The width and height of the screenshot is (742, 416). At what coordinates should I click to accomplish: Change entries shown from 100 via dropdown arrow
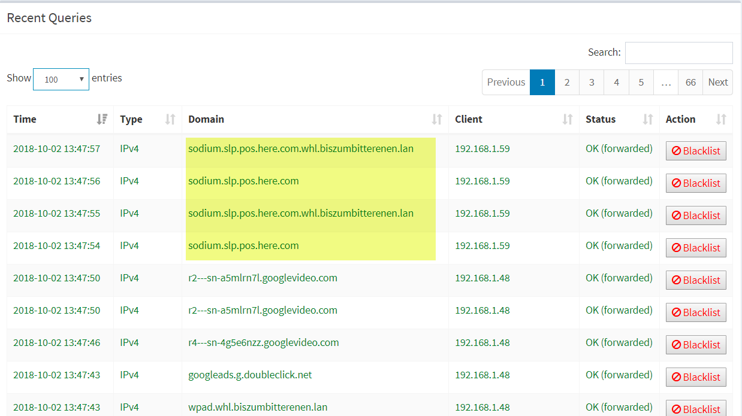(x=83, y=78)
